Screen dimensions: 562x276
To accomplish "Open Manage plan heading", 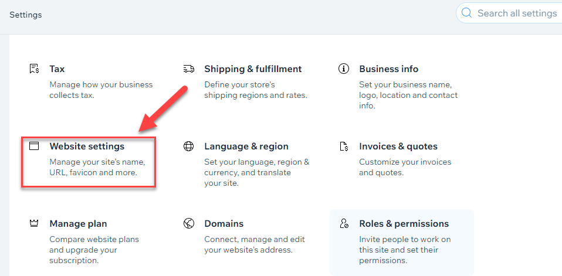I will point(78,224).
